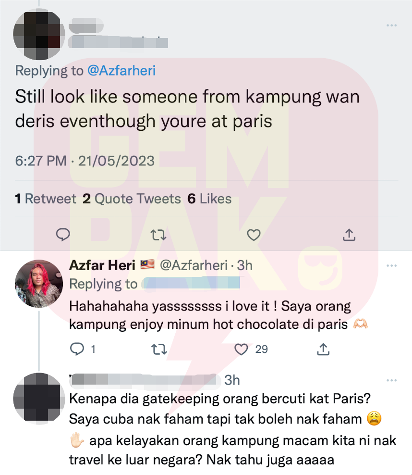Open the blurred avatar of gatekeeping reply author
The height and width of the screenshot is (475, 412).
tap(39, 399)
